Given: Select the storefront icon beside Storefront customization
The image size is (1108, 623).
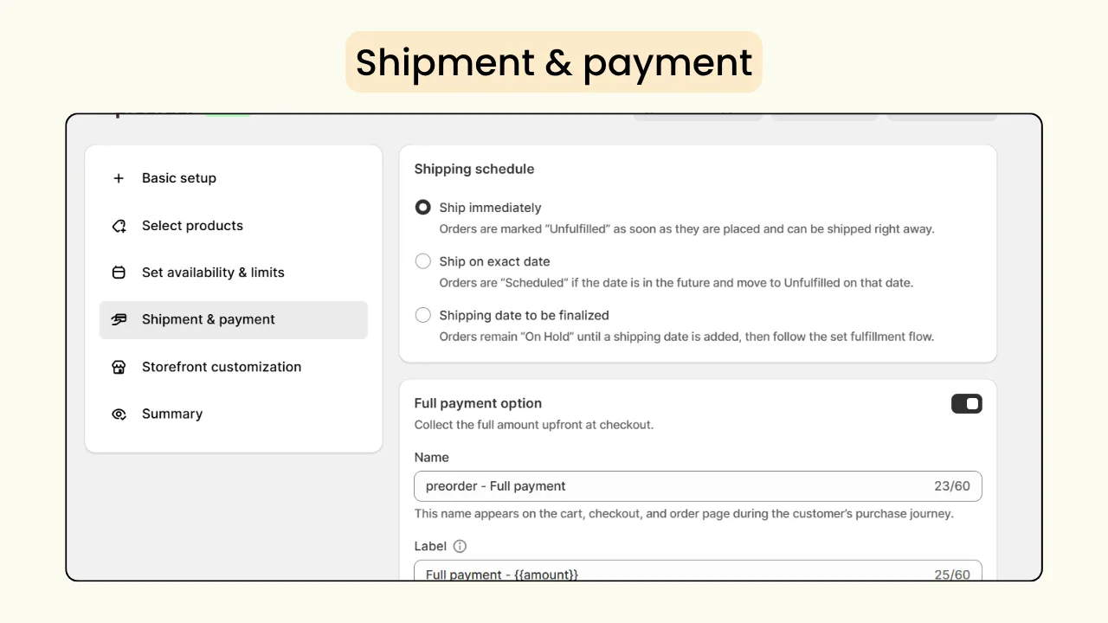Looking at the screenshot, I should [x=119, y=367].
